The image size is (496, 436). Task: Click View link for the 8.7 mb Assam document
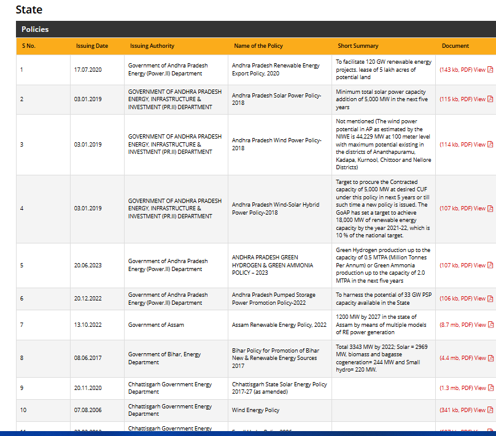479,325
